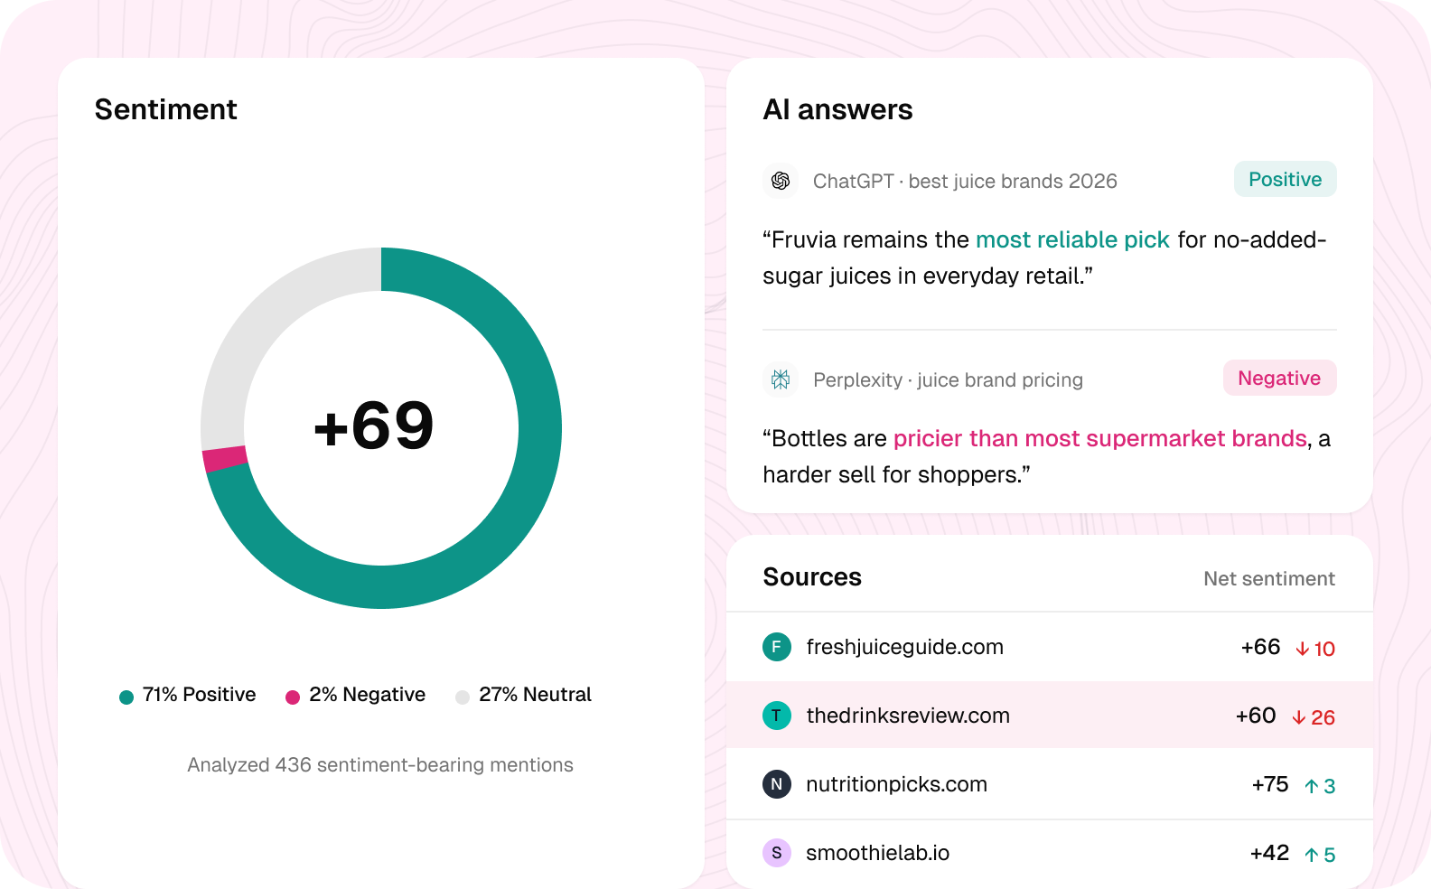Click the pink Negative legend dot
This screenshot has height=889, width=1431.
[x=293, y=697]
